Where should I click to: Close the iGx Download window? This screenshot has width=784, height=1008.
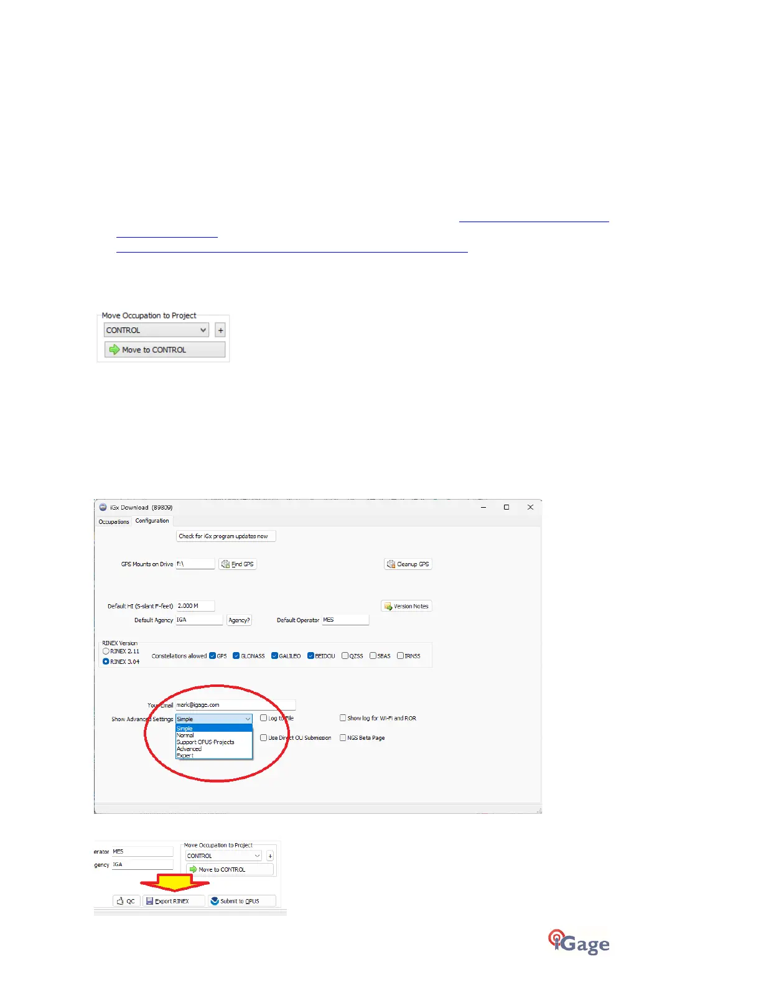tap(531, 507)
